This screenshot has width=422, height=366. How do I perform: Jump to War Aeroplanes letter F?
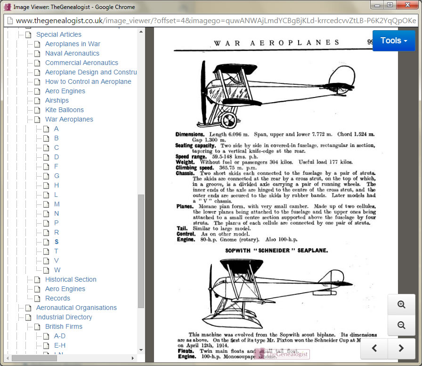56,166
